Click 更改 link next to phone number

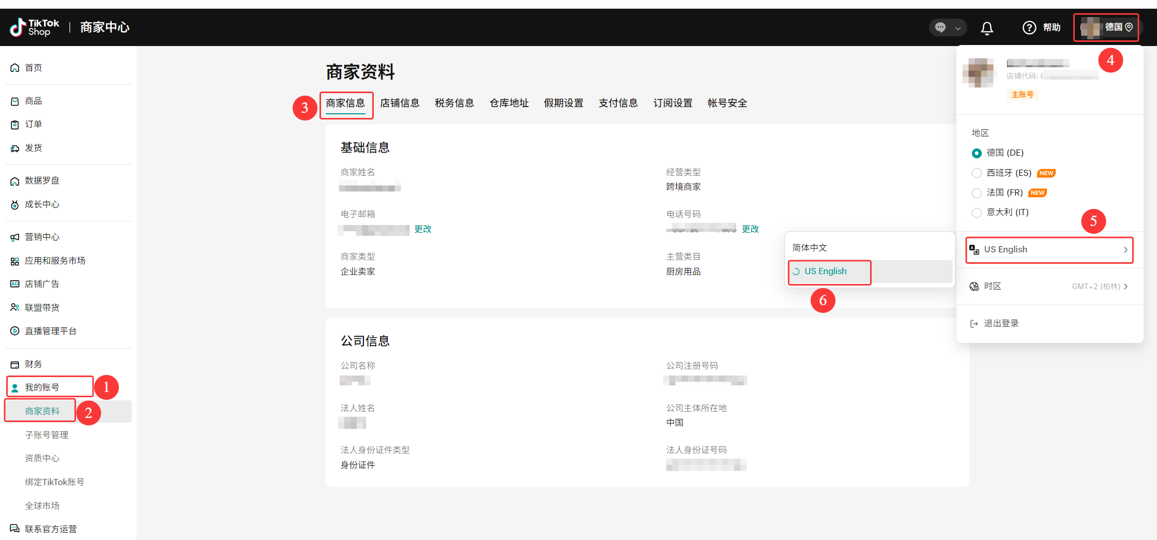pyautogui.click(x=750, y=229)
